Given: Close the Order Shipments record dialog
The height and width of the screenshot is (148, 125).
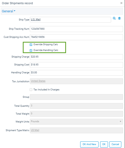Looking at the screenshot, I should [121, 3].
